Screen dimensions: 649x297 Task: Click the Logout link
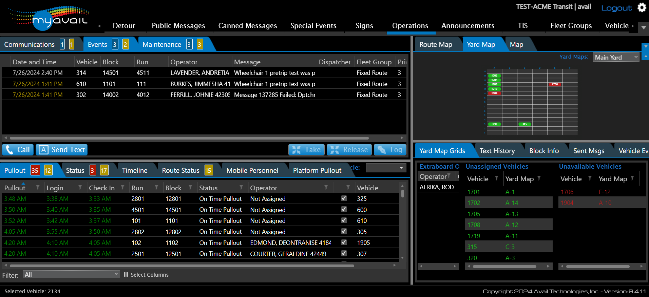[x=616, y=8]
